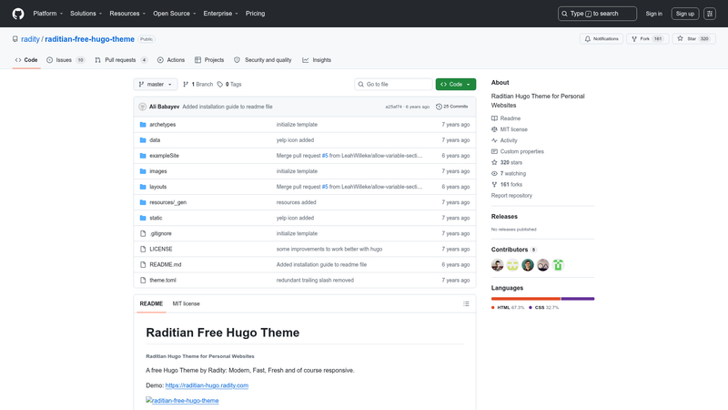Click the Sign up button
This screenshot has width=728, height=410.
coord(685,14)
